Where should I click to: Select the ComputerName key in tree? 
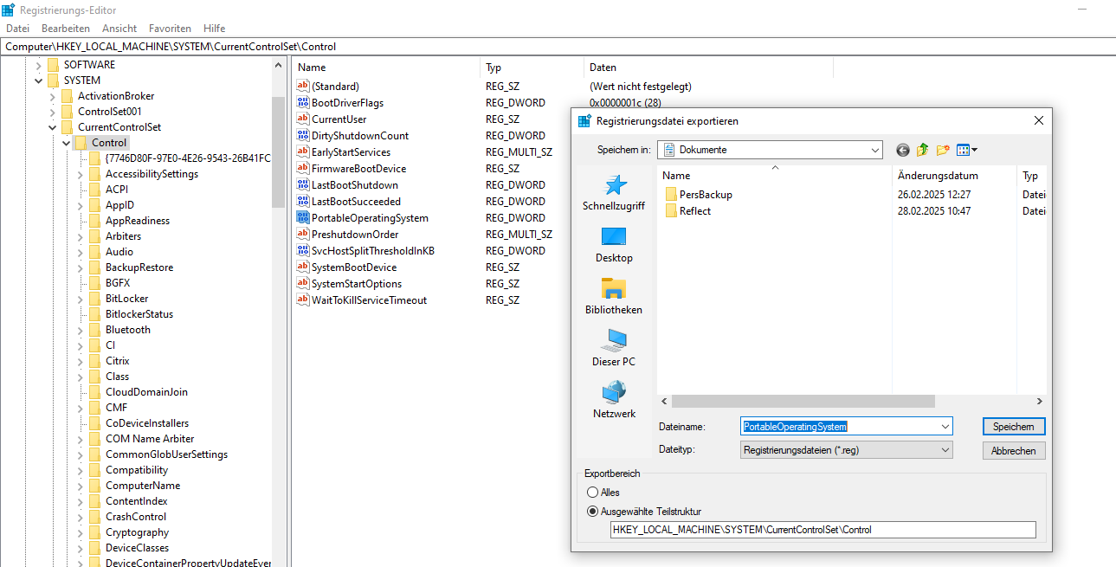point(143,486)
